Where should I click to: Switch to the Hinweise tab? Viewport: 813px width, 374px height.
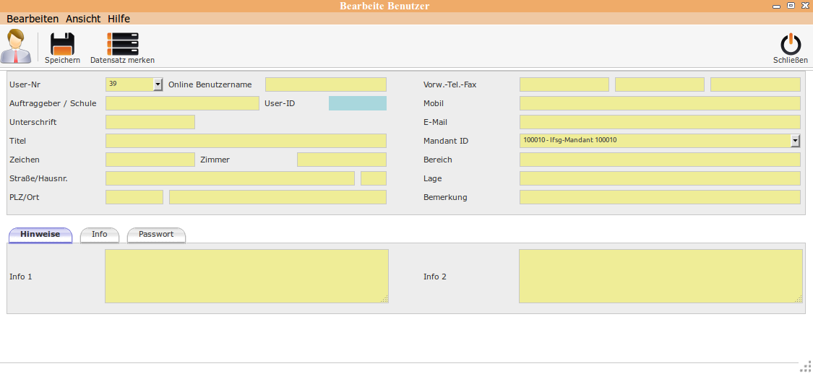(x=40, y=235)
